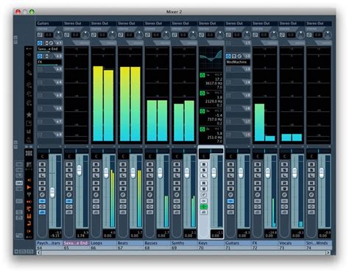Image resolution: width=349 pixels, height=273 pixels.
Task: Click the input gain field of Beats channel
Action: 130,35
